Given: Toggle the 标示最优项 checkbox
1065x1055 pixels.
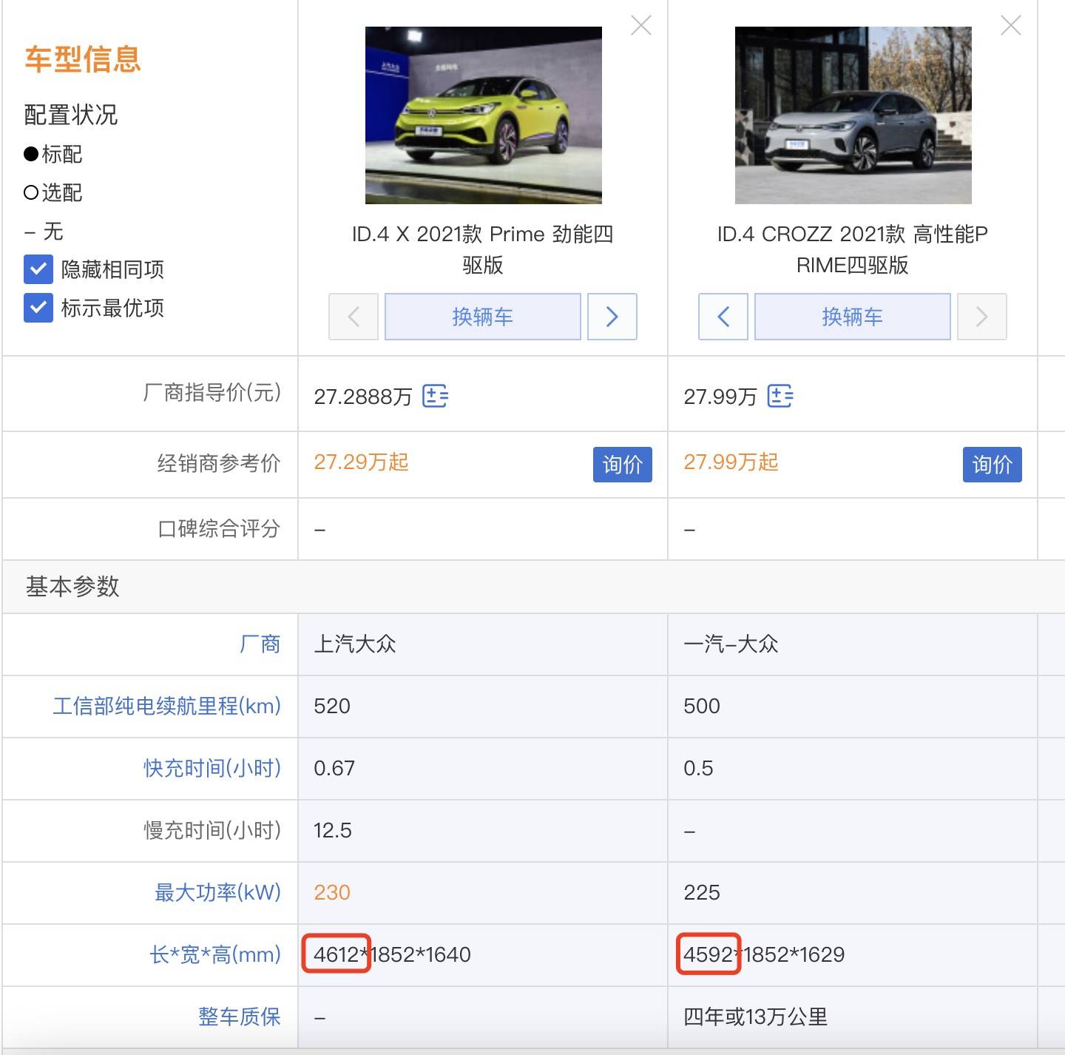Looking at the screenshot, I should pyautogui.click(x=38, y=308).
